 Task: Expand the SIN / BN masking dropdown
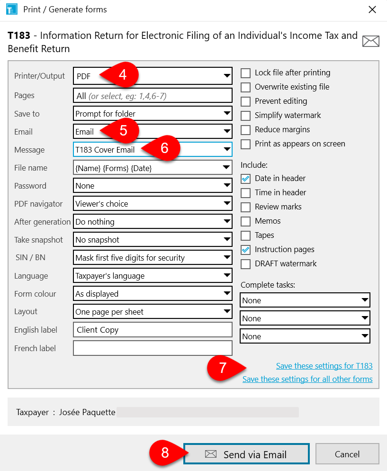[227, 257]
